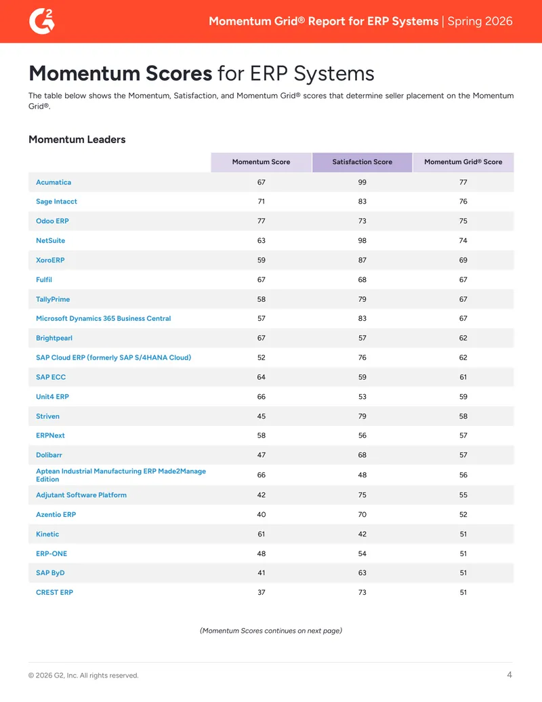Open the SAP ByD link
Screen dimensions: 542x702
click(50, 573)
